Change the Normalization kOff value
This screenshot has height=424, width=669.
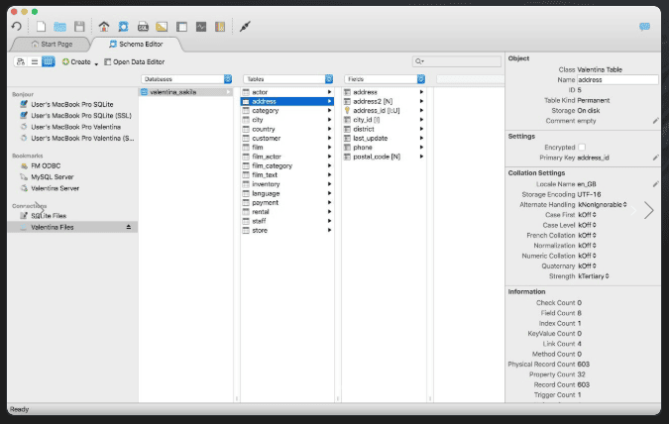click(x=587, y=246)
